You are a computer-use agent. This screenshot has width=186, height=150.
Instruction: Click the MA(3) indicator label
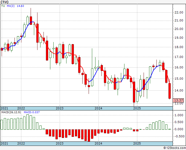point(11,6)
